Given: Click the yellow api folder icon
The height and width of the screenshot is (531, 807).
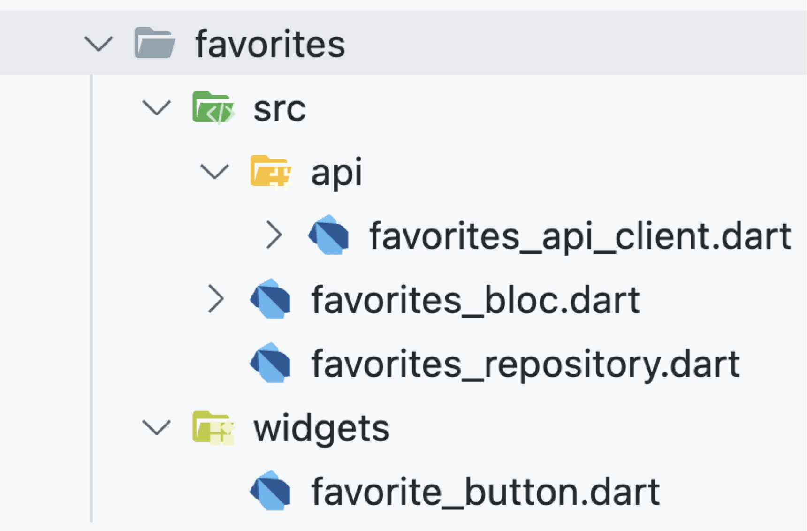Looking at the screenshot, I should (270, 171).
